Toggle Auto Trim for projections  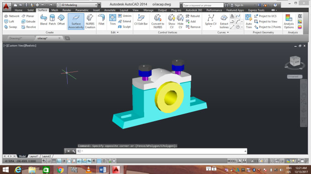(249, 21)
